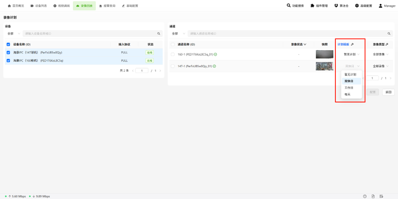
Task: Click wrench icon beside 计划模板 header
Action: pos(352,44)
